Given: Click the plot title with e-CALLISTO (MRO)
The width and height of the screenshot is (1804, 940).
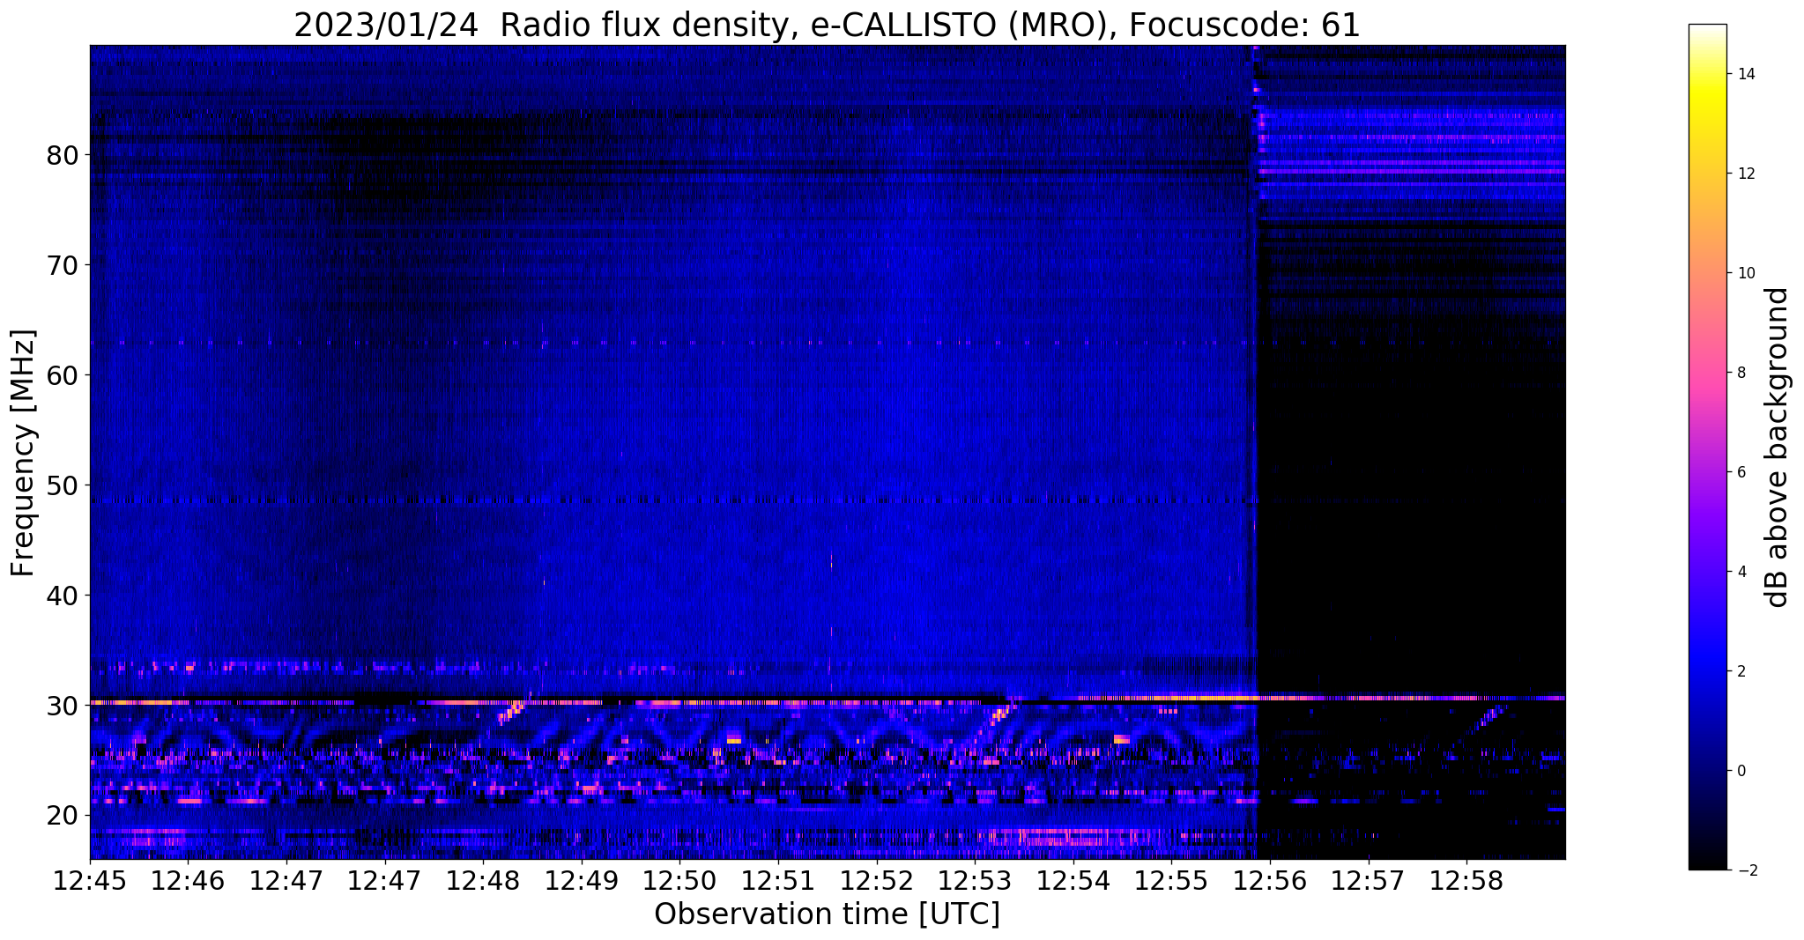Looking at the screenshot, I should pyautogui.click(x=827, y=25).
